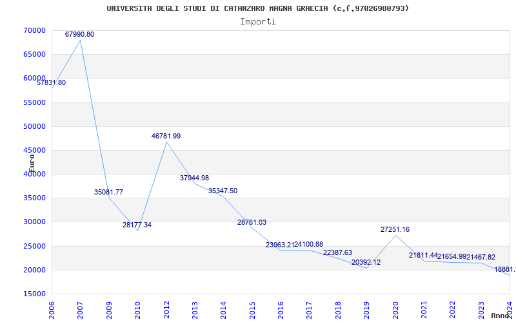Select the y-axis tick 50000
The image size is (516, 322).
pyautogui.click(x=35, y=126)
